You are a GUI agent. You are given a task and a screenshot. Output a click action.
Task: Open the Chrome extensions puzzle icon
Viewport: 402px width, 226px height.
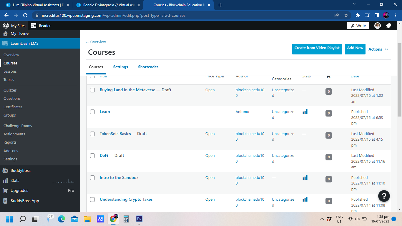click(358, 15)
